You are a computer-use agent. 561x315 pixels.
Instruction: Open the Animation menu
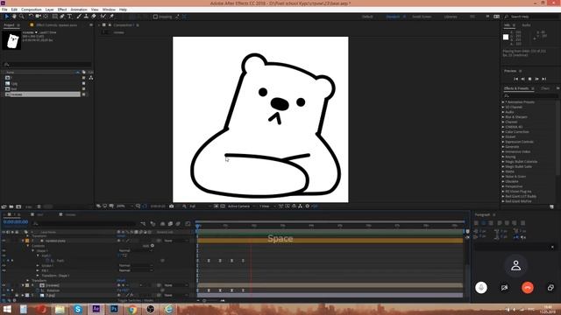click(79, 10)
